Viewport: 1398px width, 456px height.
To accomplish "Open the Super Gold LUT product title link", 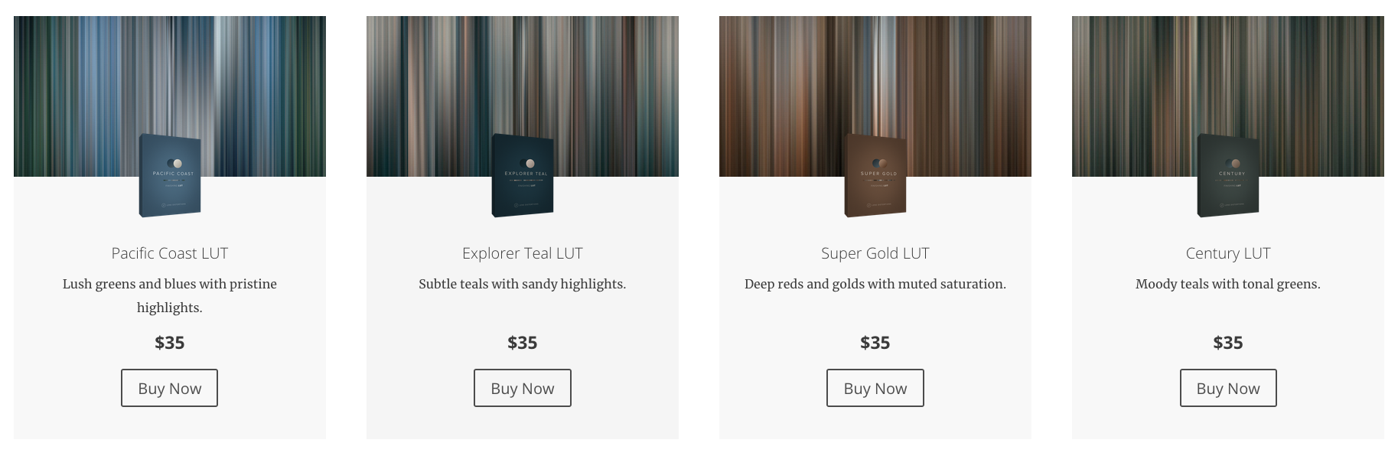I will (875, 253).
